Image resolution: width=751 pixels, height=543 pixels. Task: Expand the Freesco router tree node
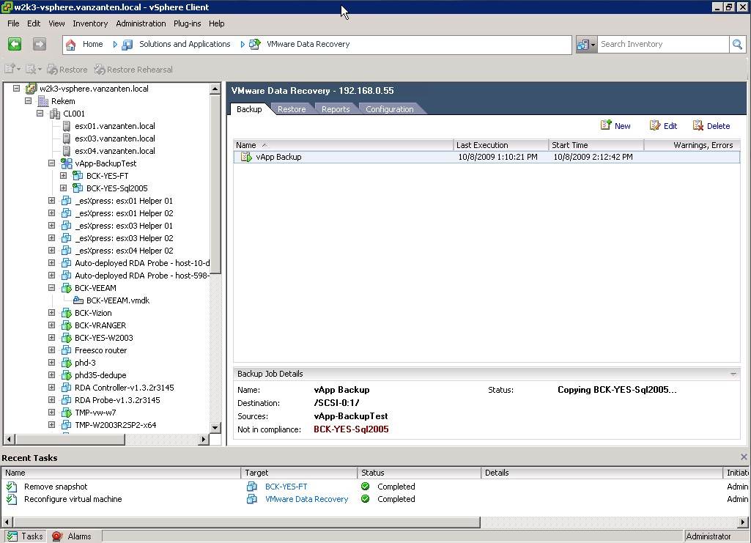[52, 350]
